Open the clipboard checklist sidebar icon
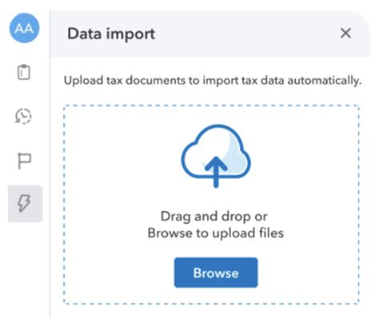379x318 pixels. [24, 72]
